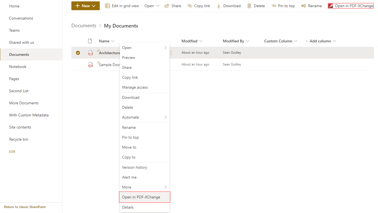Open the Architecture file name link

point(109,53)
